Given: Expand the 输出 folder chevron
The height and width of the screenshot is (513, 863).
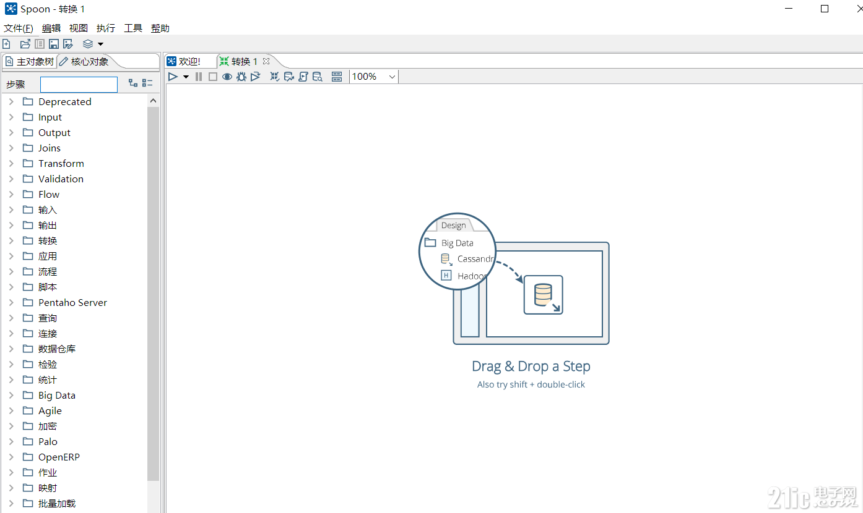Looking at the screenshot, I should click(11, 225).
